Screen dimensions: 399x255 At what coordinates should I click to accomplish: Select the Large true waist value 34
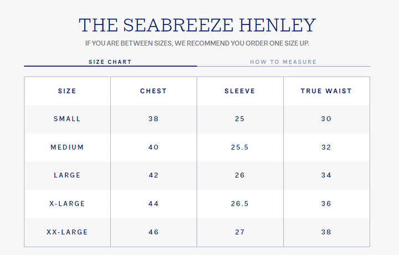coord(326,175)
